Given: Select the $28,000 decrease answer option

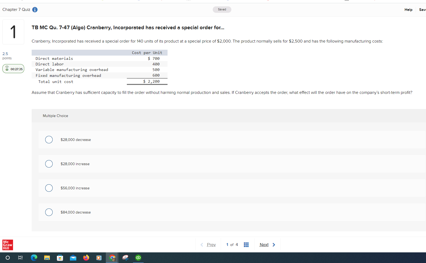Looking at the screenshot, I should click(49, 140).
